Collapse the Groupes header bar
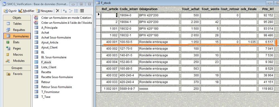 [17, 68]
